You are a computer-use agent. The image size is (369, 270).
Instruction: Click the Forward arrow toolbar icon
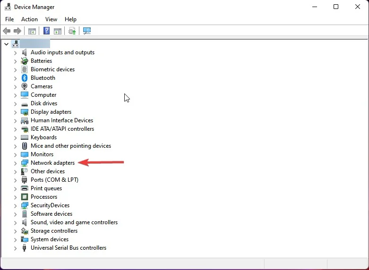tap(17, 31)
